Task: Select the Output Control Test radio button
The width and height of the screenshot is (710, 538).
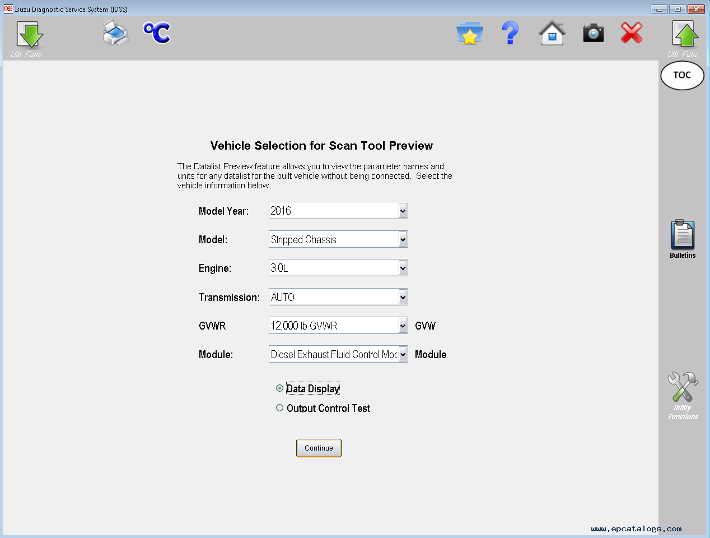Action: (279, 408)
